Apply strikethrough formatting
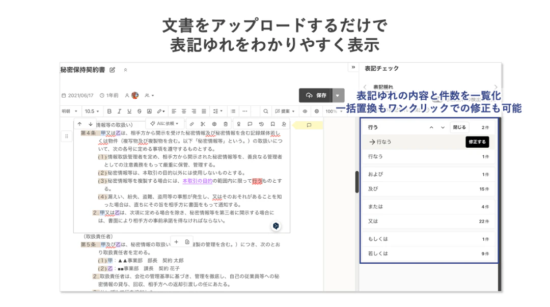Screen dimensions: 550x307 (139, 111)
